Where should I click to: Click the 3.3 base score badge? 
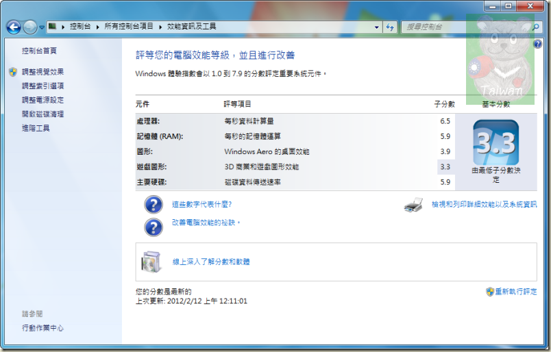tap(495, 142)
